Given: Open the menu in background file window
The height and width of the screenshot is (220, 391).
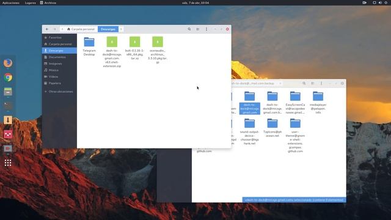Looking at the screenshot, I should (321, 83).
